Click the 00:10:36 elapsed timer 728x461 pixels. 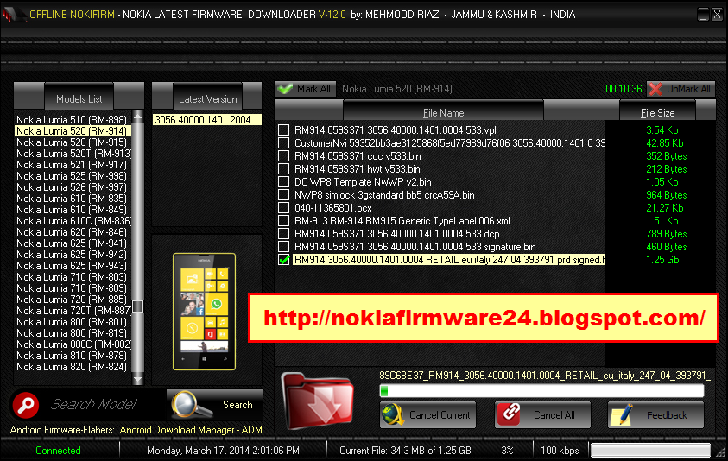click(x=624, y=89)
